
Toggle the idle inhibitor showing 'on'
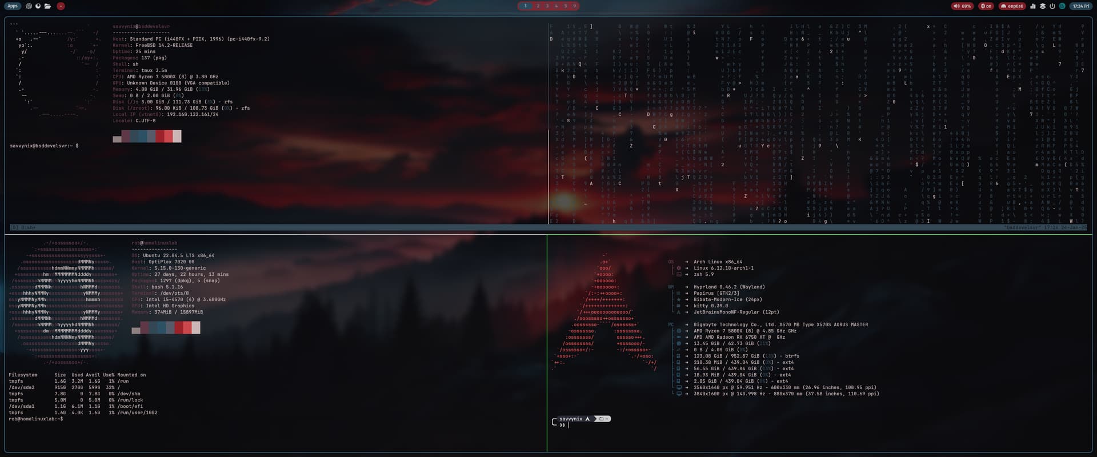[986, 6]
